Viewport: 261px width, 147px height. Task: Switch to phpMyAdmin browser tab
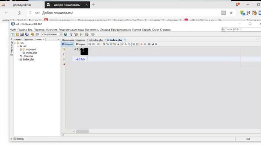click(x=22, y=5)
